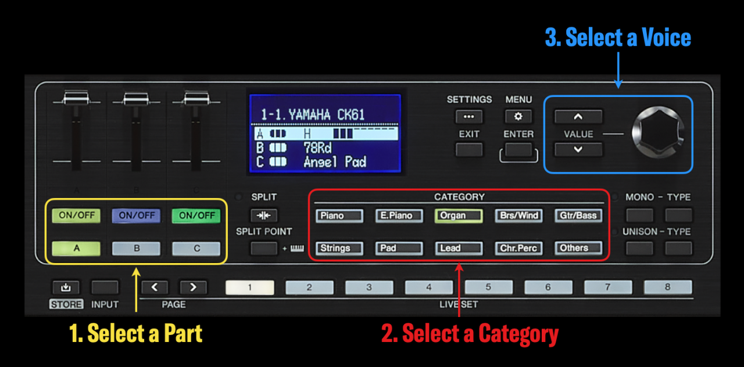
Task: Select the Others category
Action: [578, 249]
